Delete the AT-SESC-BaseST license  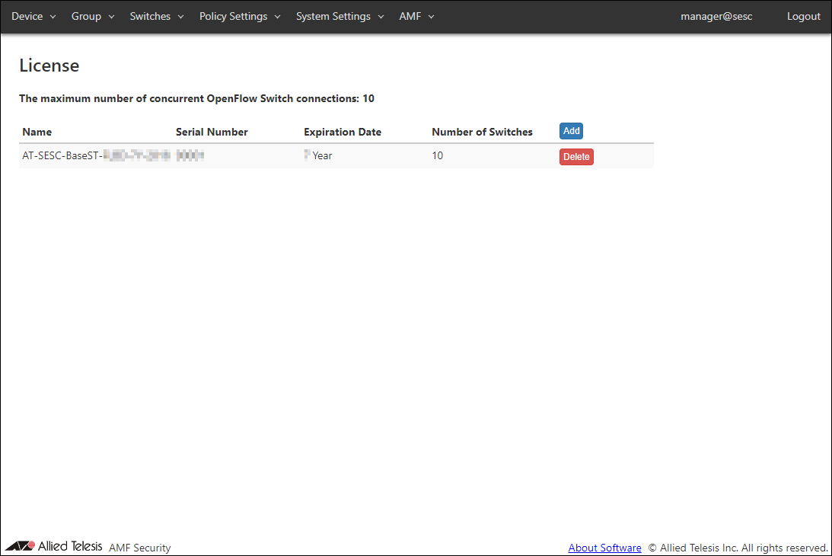point(576,156)
